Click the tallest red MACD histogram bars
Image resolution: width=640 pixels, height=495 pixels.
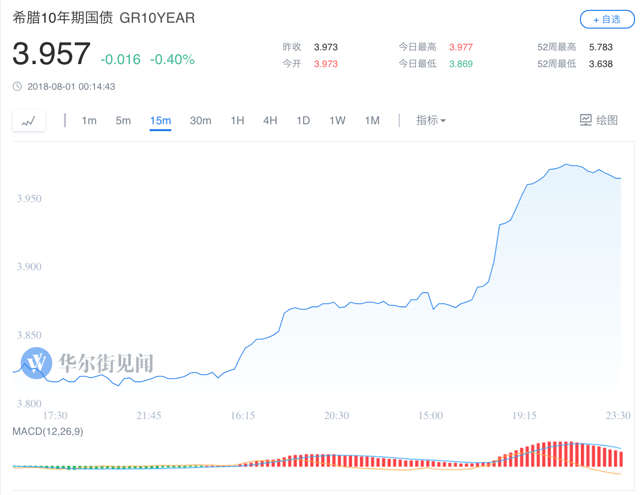560,454
